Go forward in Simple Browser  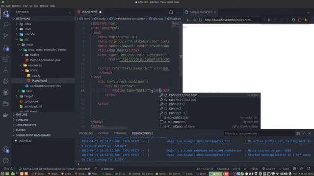(x=194, y=20)
